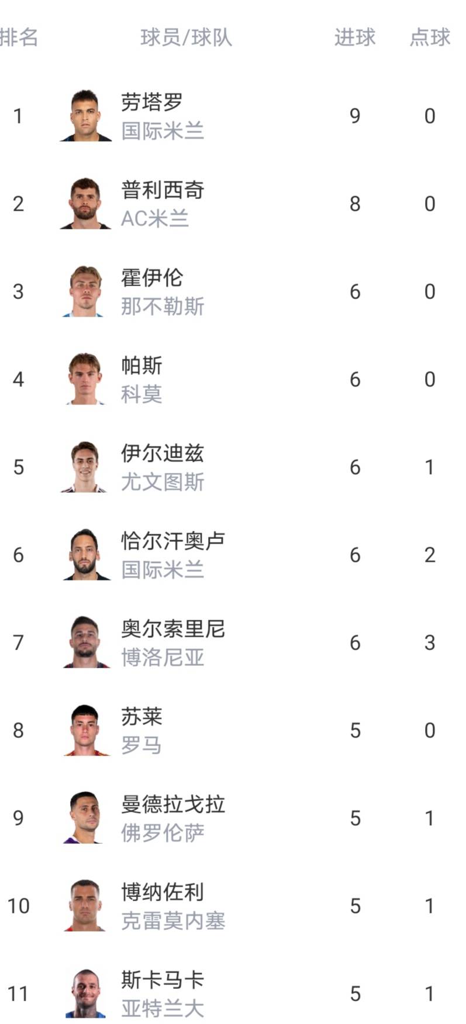Open the 那不勒斯 team link
Image resolution: width=466 pixels, height=1024 pixels.
point(163,307)
